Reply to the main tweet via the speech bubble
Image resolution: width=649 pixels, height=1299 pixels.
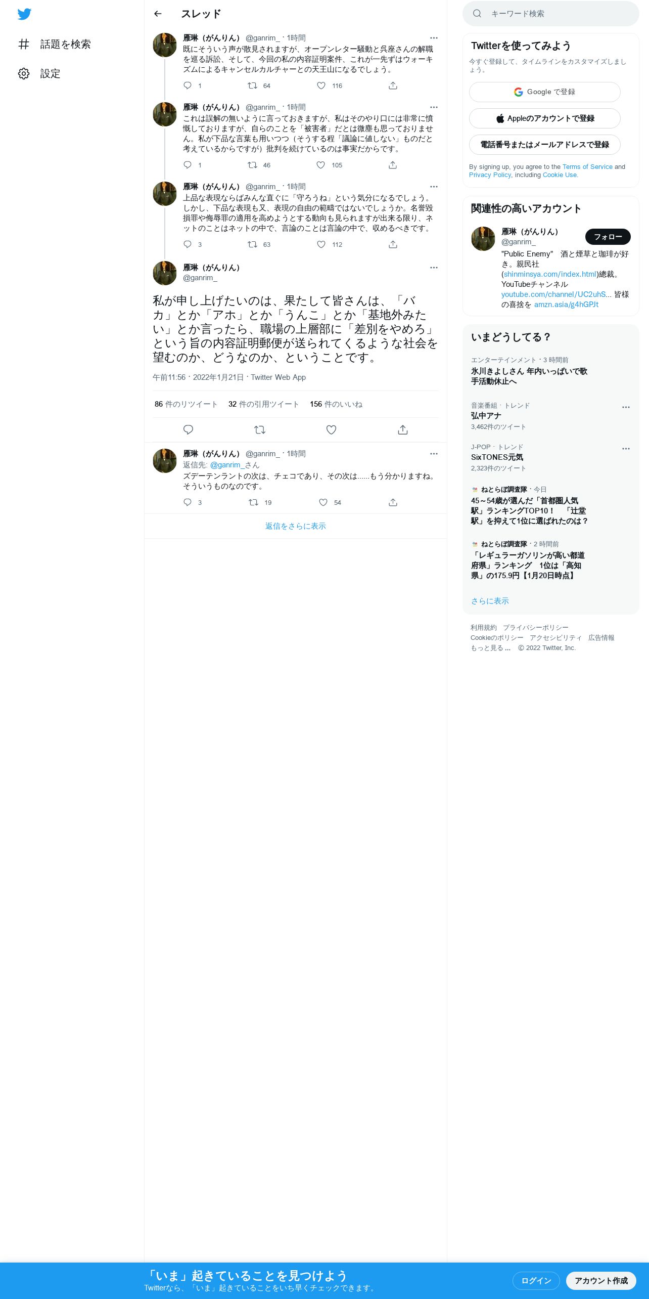(188, 430)
